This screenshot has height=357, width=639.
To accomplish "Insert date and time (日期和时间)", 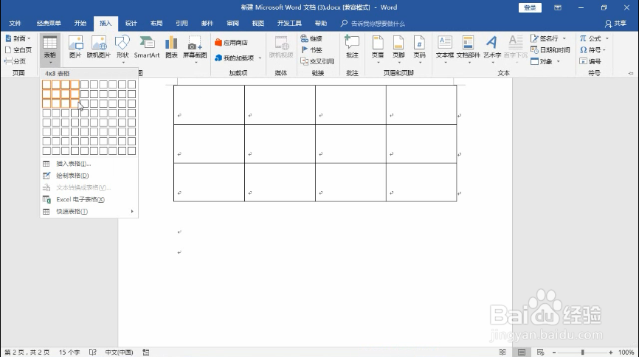I will 550,49.
